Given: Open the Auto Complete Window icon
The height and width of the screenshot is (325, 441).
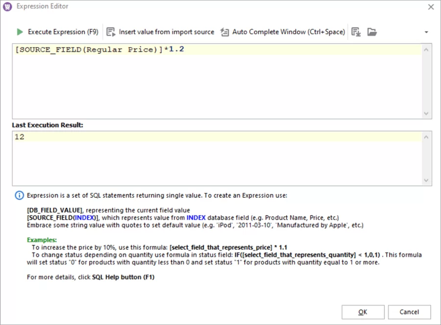Looking at the screenshot, I should (x=224, y=31).
